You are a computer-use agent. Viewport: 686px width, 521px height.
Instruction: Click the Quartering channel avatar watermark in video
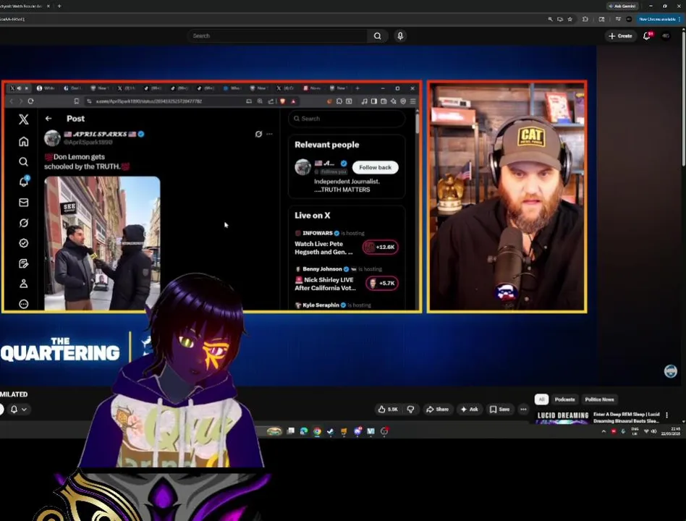tap(670, 371)
